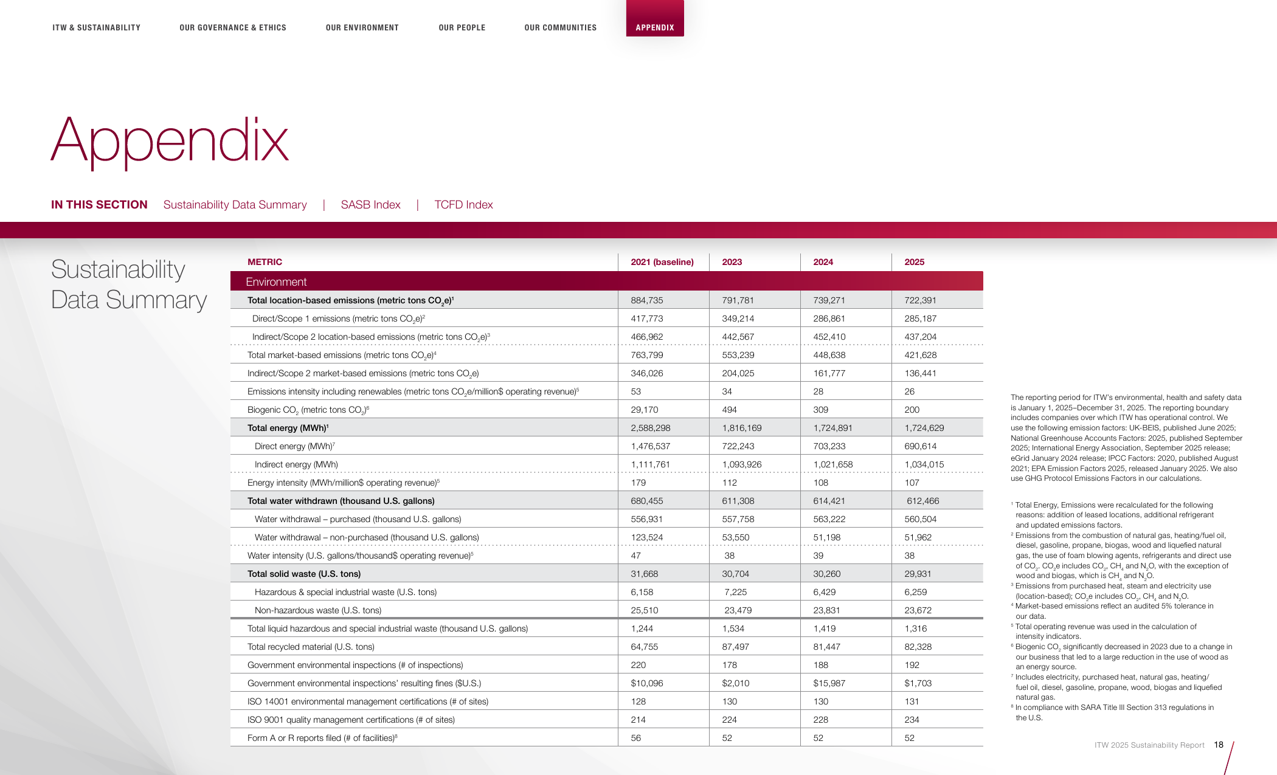1277x775 pixels.
Task: Click the ITW 2025 Sustainability Report footer
Action: 1149,745
